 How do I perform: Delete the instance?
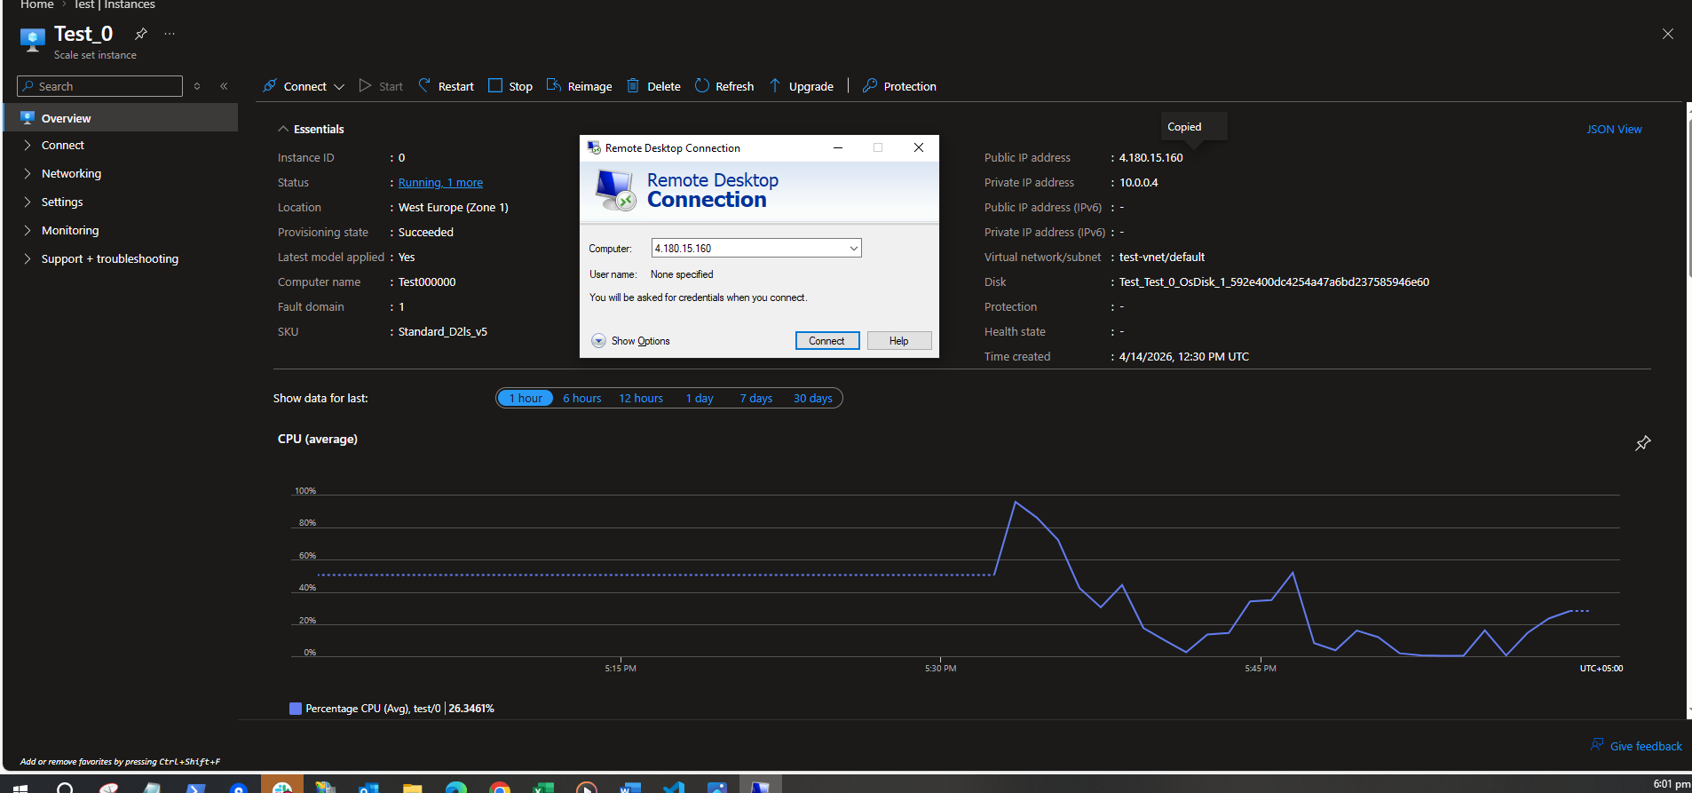(x=653, y=86)
